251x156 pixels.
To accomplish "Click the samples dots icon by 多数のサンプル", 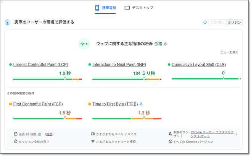I will click(170, 133).
